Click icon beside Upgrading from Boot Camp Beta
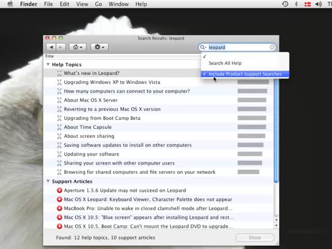Viewport: 332px width, 249px height. pyautogui.click(x=59, y=118)
